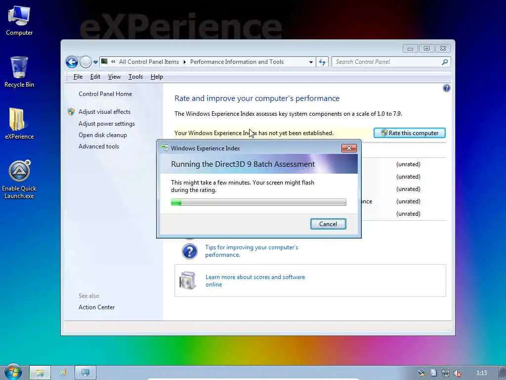Screen dimensions: 506x380
Task: Click the assessment progress bar
Action: click(x=258, y=202)
